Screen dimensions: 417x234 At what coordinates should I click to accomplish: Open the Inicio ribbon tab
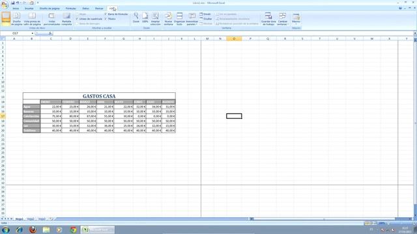tap(16, 8)
